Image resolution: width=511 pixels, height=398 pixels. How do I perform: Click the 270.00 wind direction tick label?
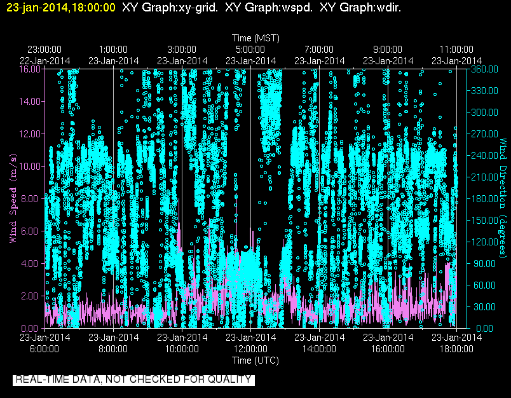[x=484, y=134]
